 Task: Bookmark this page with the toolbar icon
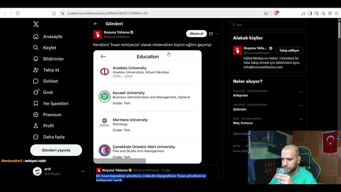(54, 13)
